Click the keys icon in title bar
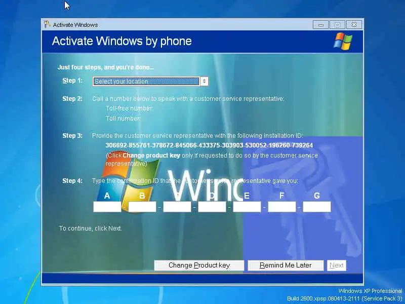The height and width of the screenshot is (304, 405). click(x=47, y=24)
